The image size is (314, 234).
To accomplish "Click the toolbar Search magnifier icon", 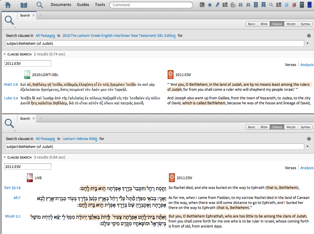I will tap(40, 5).
